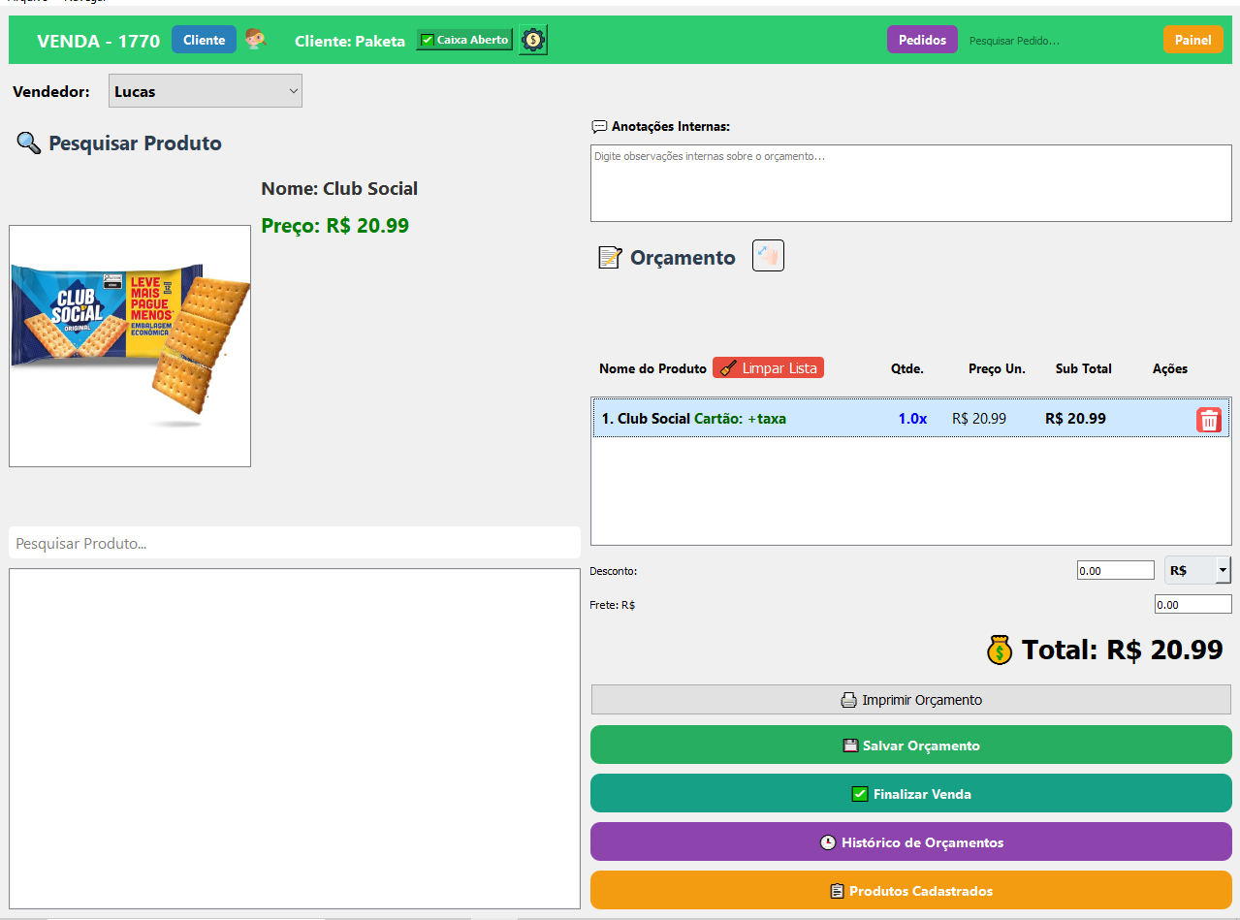Click the speech bubble icon by Anotações Internas
Screen dimensions: 1240x920
point(599,126)
